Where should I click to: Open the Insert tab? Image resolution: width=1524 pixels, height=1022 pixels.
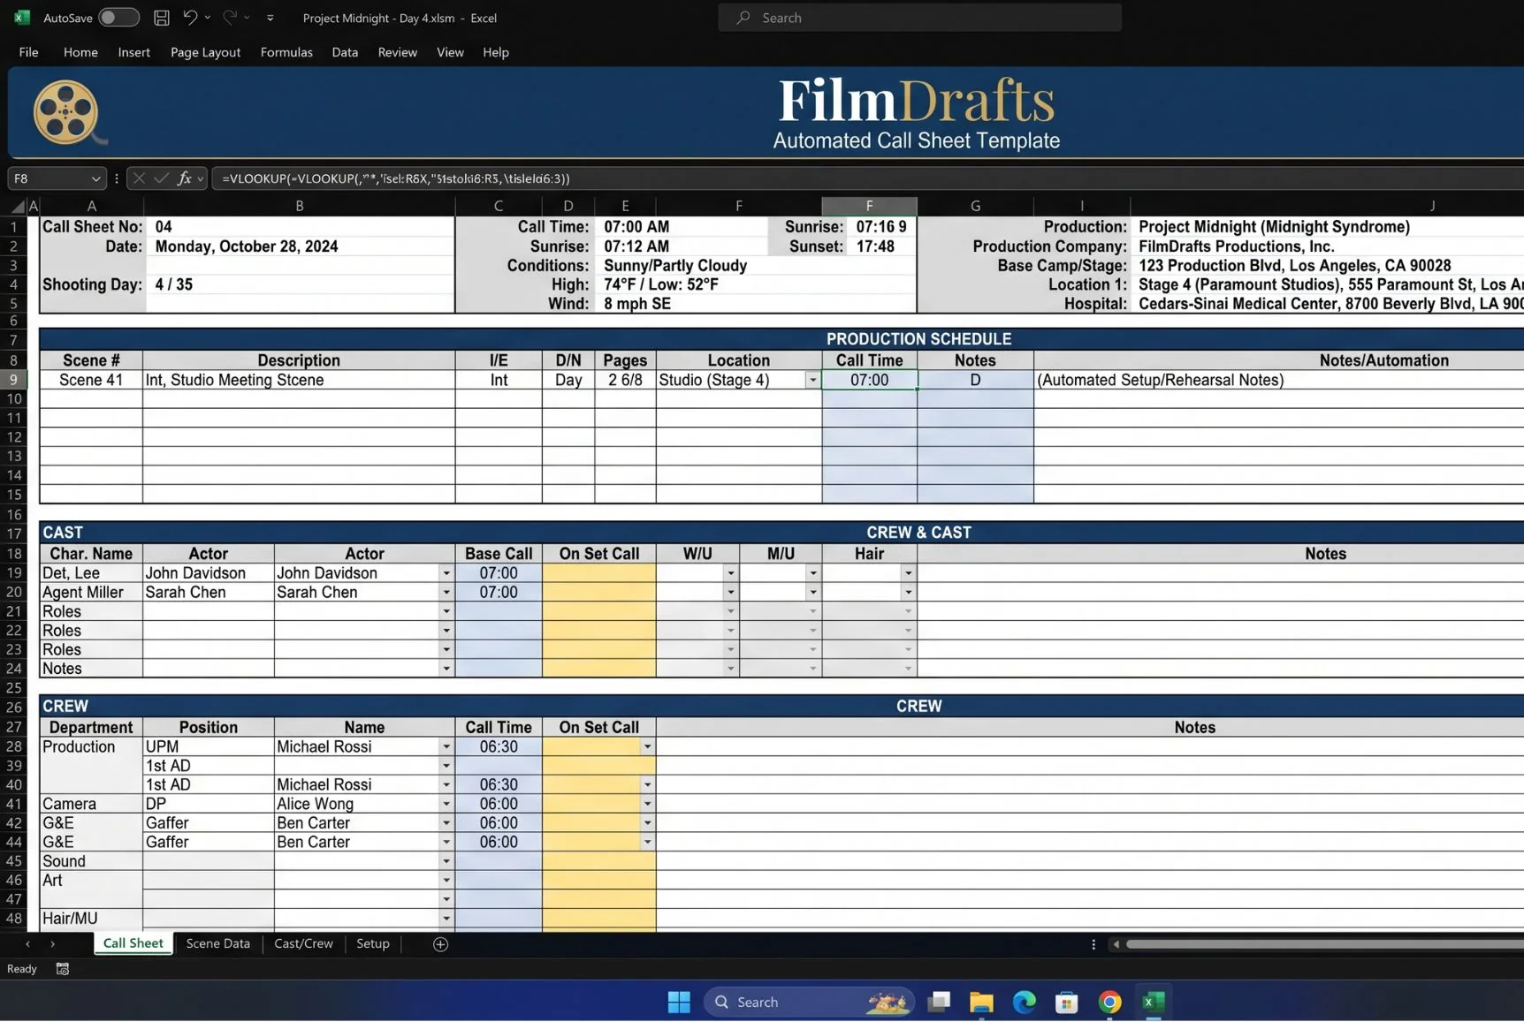133,52
